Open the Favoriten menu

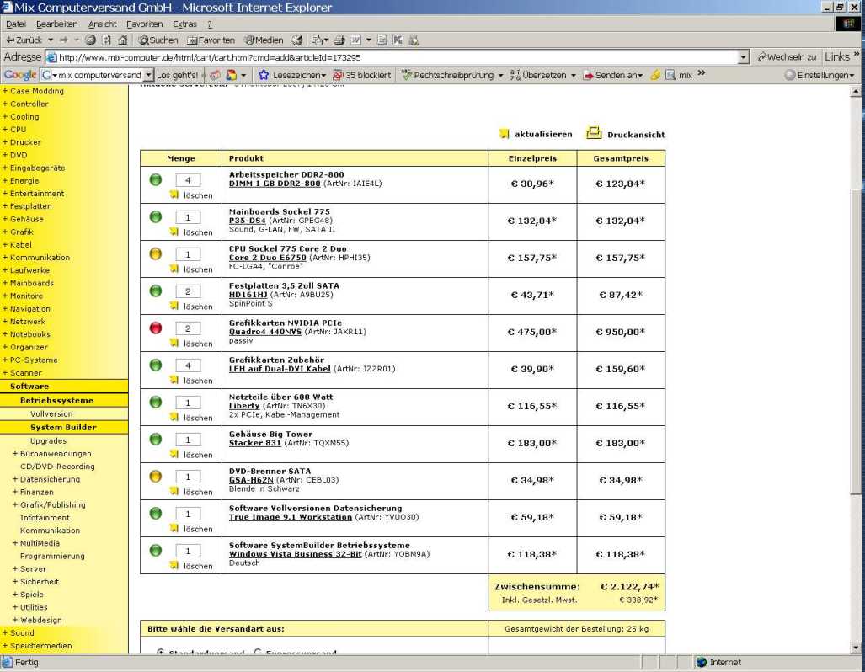[x=144, y=24]
